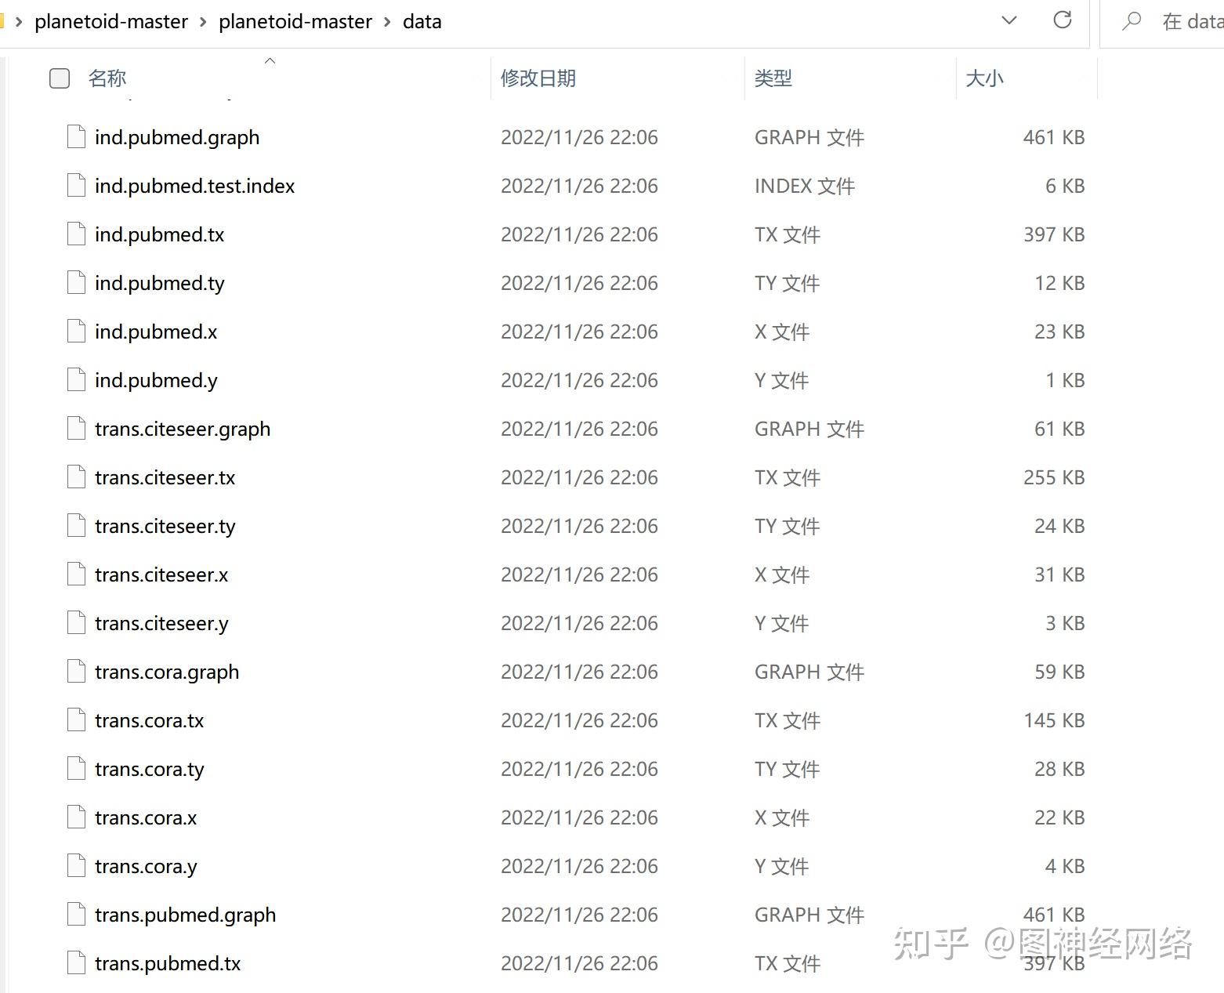Select the file name trans.cora.graph
This screenshot has height=993, width=1224.
[x=167, y=672]
